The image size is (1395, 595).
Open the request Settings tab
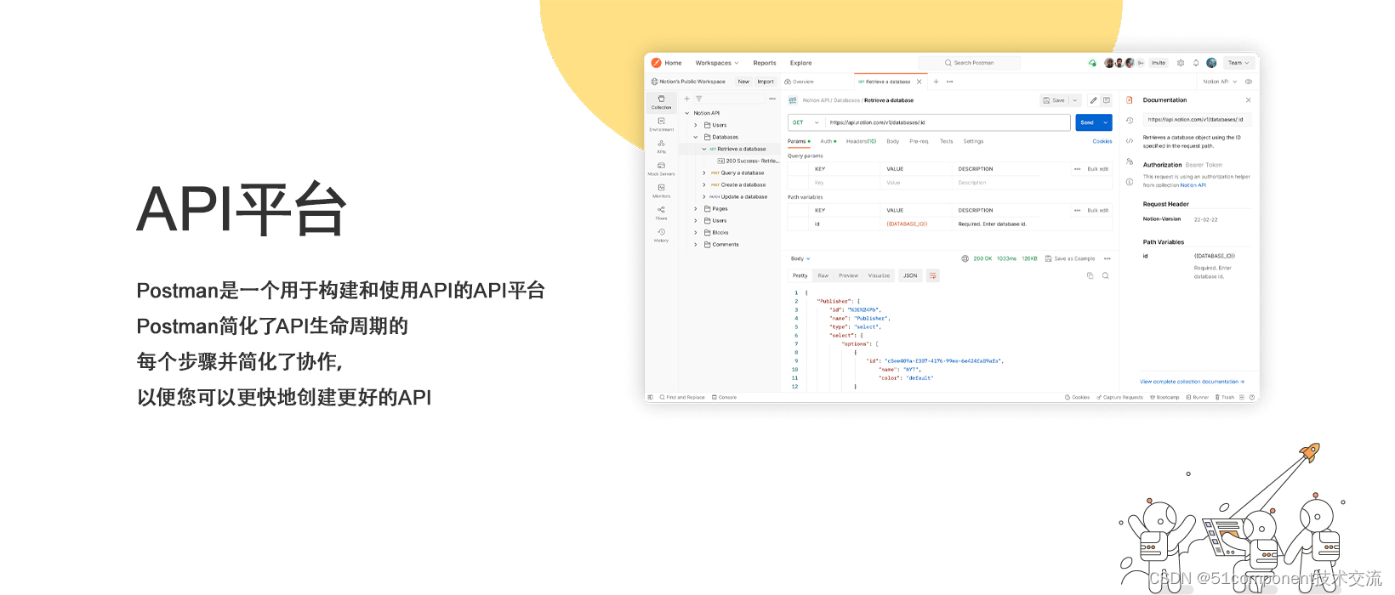coord(974,141)
